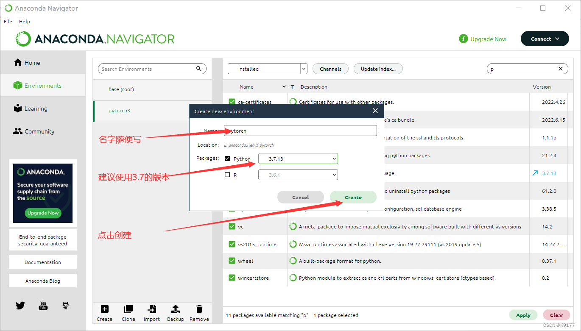This screenshot has width=581, height=331.
Task: Click the Import environment icon
Action: (x=152, y=309)
